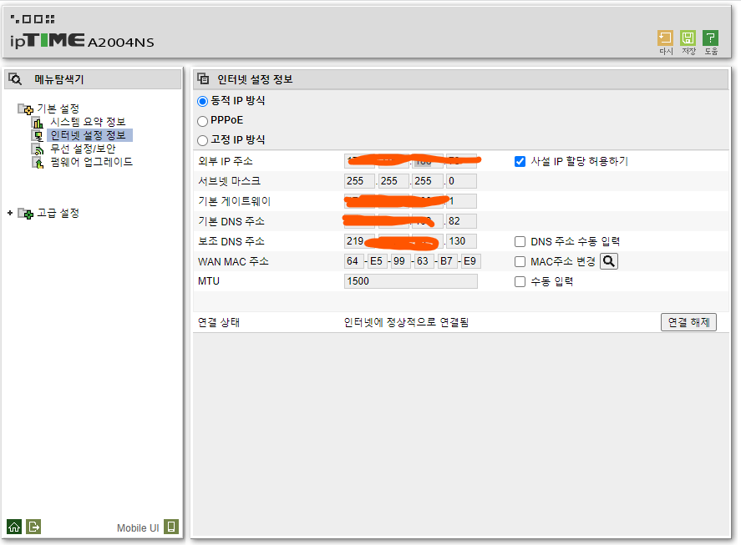Click the MAC address search magnifier icon
741x545 pixels.
(x=609, y=261)
